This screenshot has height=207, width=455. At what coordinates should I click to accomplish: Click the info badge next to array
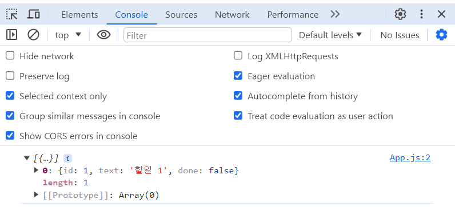tap(67, 159)
